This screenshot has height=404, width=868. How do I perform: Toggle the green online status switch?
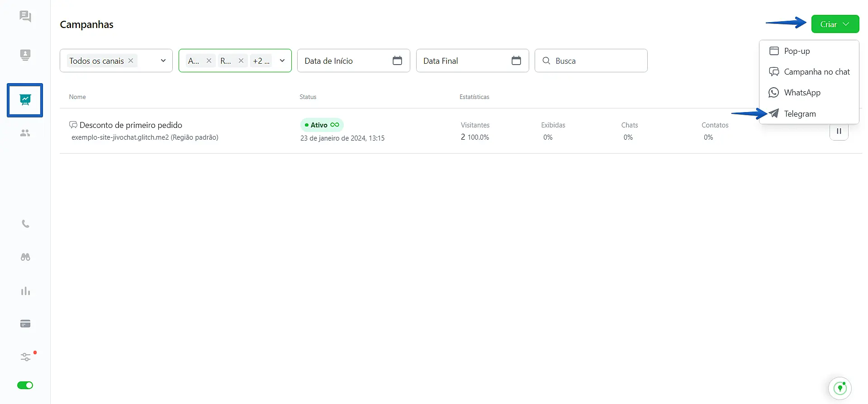(x=25, y=385)
